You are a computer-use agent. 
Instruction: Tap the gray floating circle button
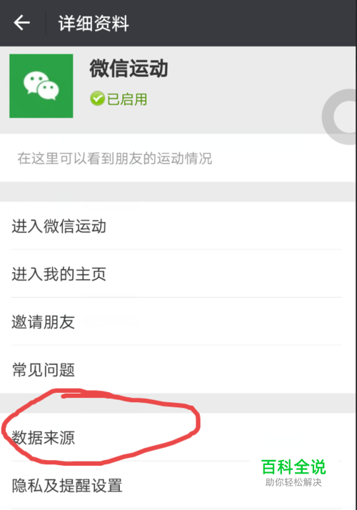(340, 116)
